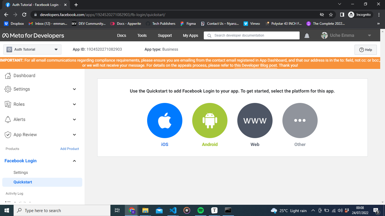Image resolution: width=385 pixels, height=216 pixels.
Task: Open My Apps in top navigation
Action: pyautogui.click(x=191, y=35)
